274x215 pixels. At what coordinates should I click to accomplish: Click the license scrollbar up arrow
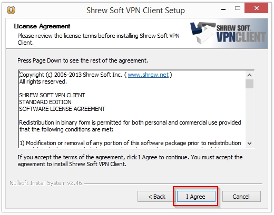pyautogui.click(x=249, y=75)
